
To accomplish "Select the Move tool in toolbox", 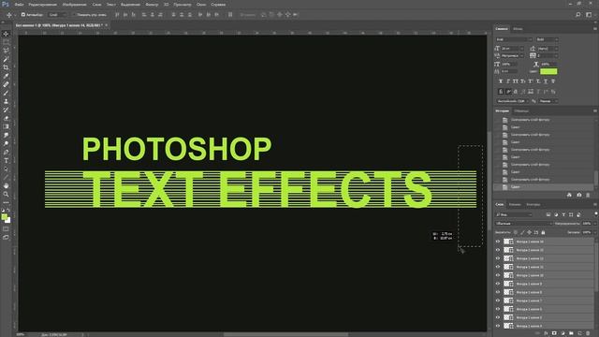I will [6, 34].
